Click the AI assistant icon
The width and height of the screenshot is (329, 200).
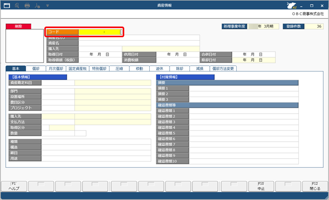(x=292, y=6)
